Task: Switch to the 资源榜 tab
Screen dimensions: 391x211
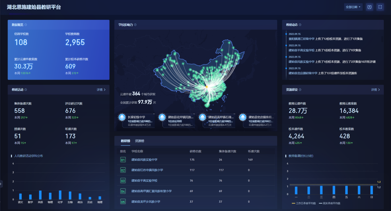Action: [140, 141]
